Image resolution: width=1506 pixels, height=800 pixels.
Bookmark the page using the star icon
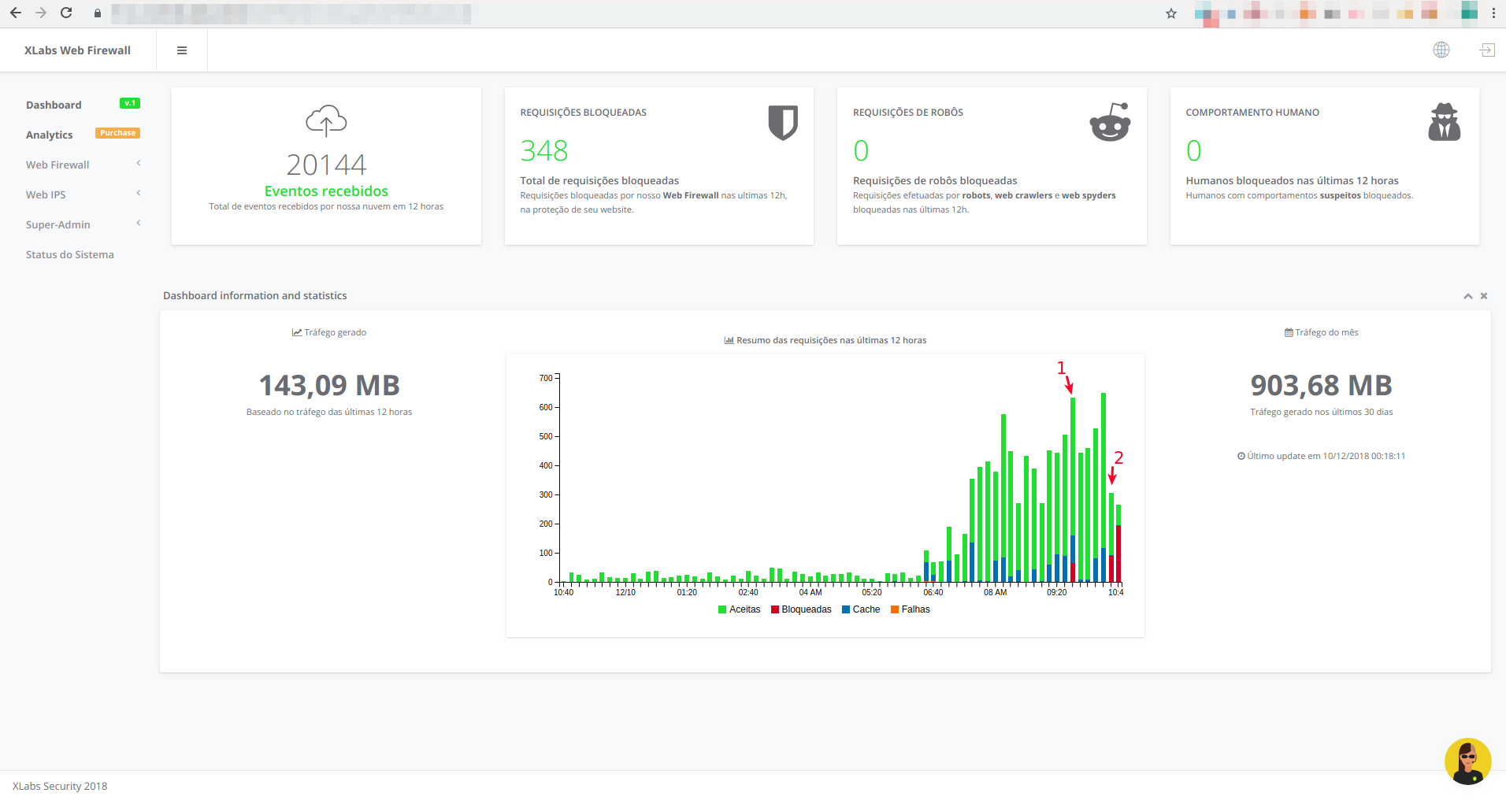click(x=1171, y=13)
